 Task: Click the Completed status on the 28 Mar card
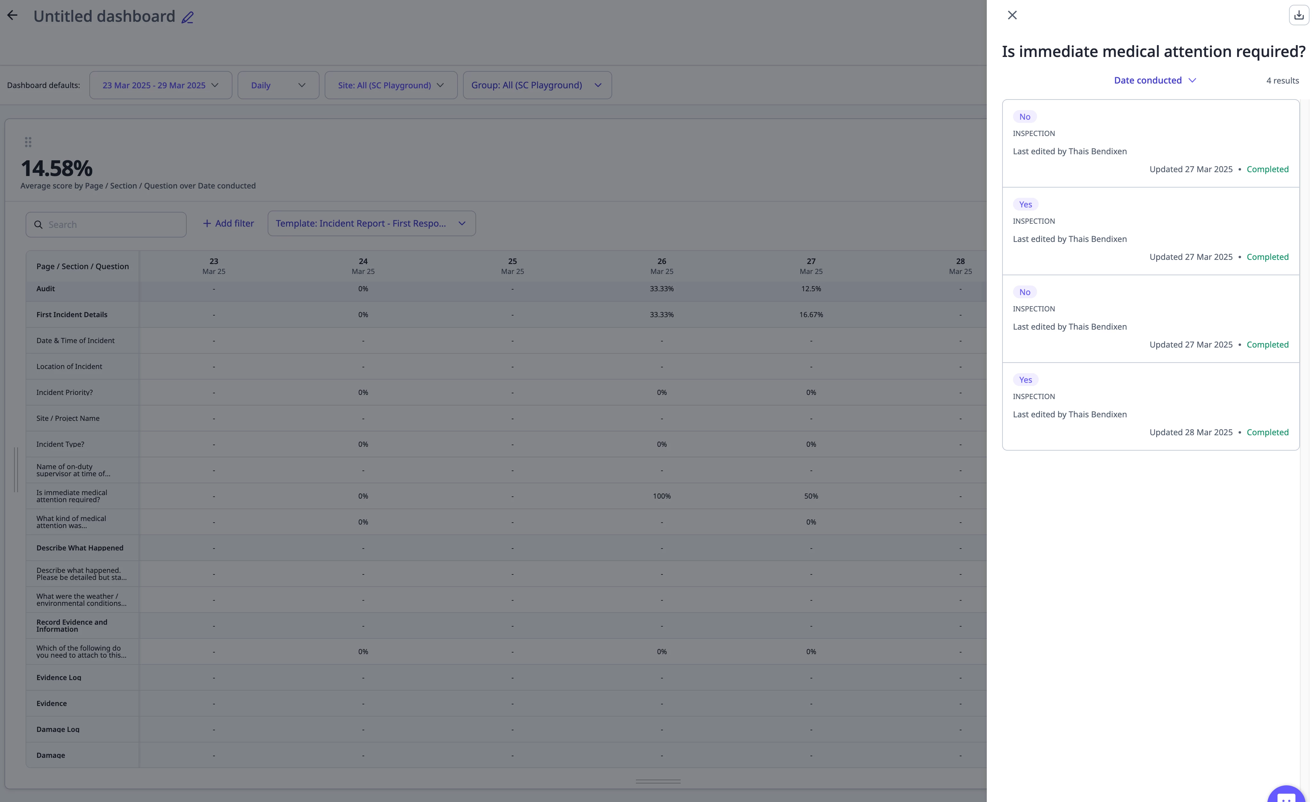click(x=1268, y=432)
